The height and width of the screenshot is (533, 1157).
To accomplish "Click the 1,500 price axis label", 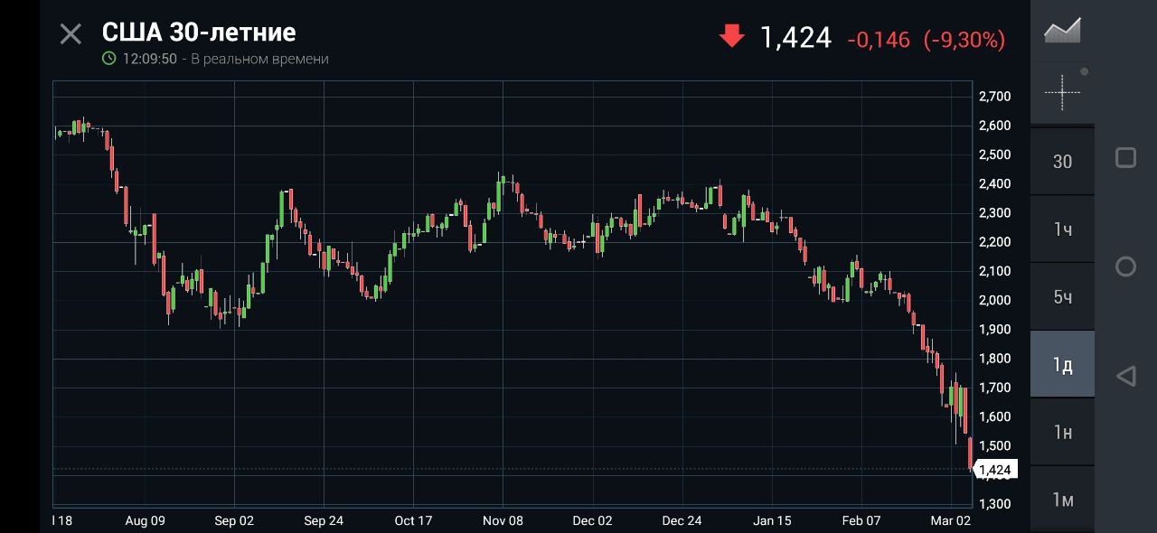I will pos(994,445).
